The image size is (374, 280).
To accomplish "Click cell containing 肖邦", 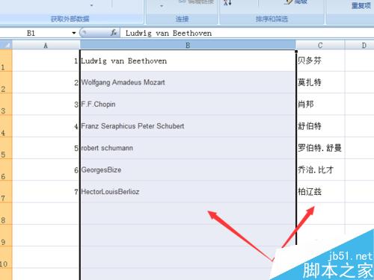I will [321, 104].
